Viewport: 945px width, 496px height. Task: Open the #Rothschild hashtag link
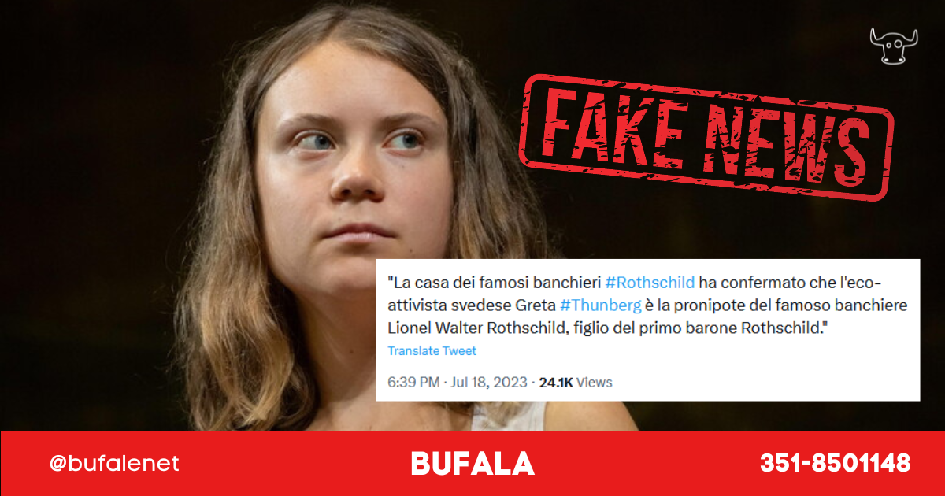point(650,283)
